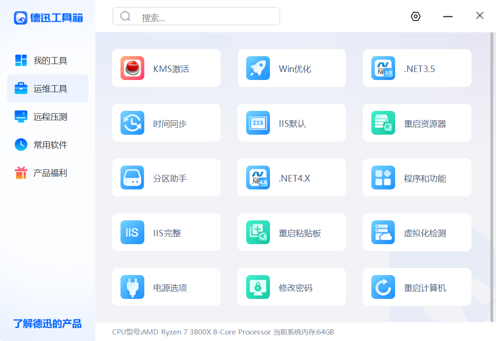Go to 常用软件 section
496x341 pixels.
coord(48,145)
